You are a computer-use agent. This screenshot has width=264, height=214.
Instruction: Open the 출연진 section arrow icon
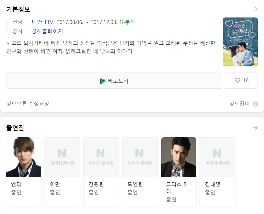point(255,128)
